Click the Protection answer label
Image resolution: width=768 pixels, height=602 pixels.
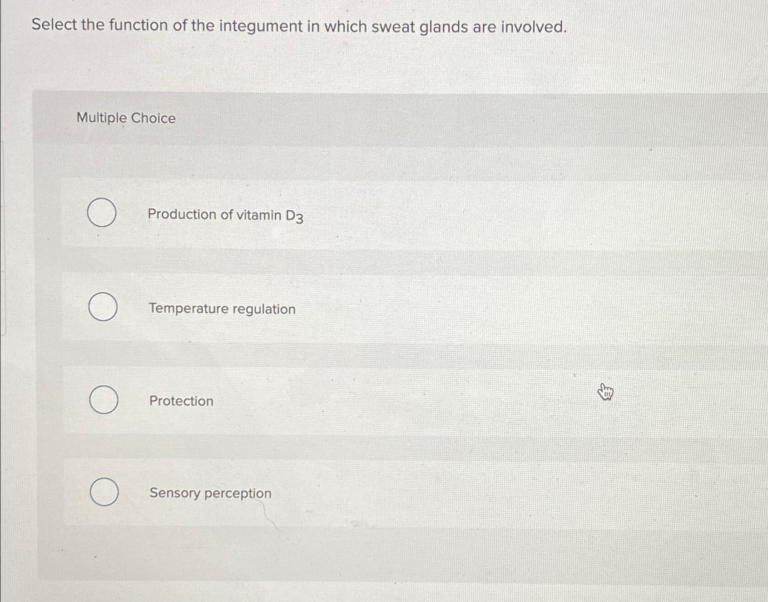[x=182, y=401]
